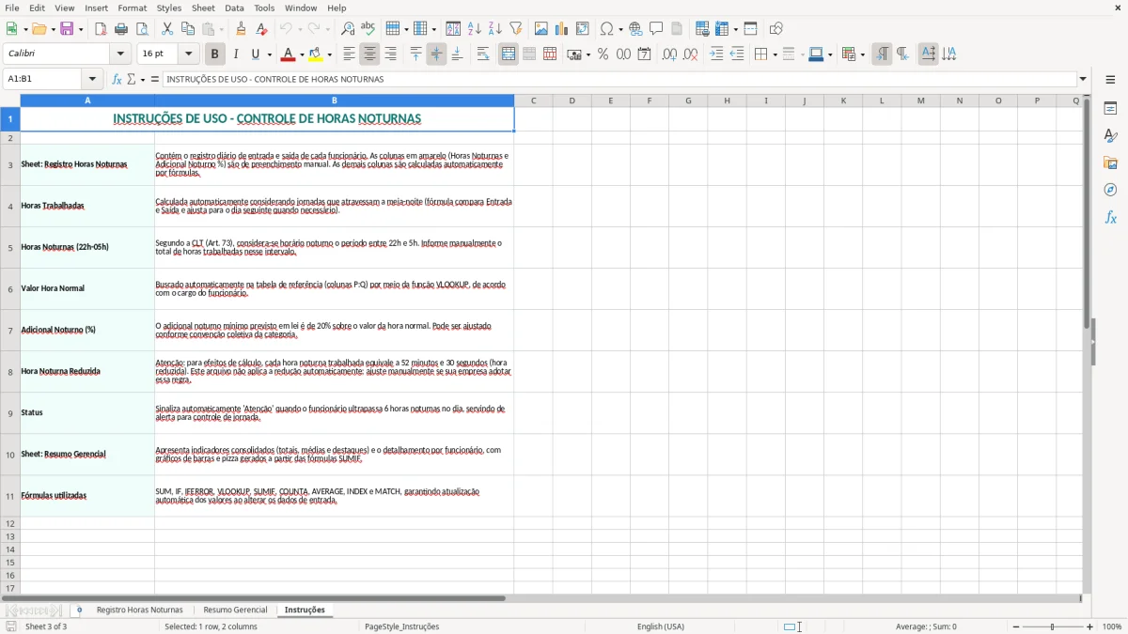Activate Clone Formatting paintbrush
This screenshot has height=634, width=1128.
pos(241,29)
